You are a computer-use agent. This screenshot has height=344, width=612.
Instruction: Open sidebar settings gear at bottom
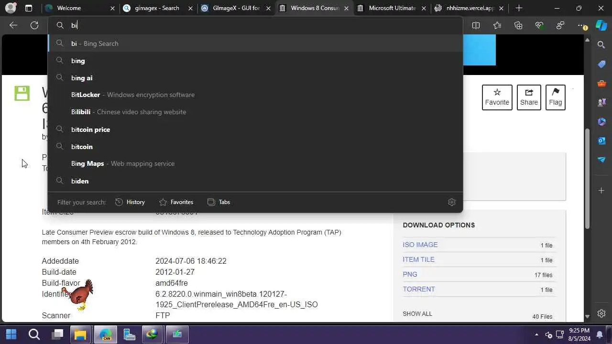coord(601,313)
